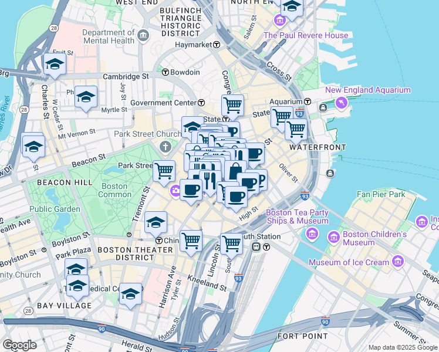Click the shopping cart marker below Government Center

pos(232,107)
